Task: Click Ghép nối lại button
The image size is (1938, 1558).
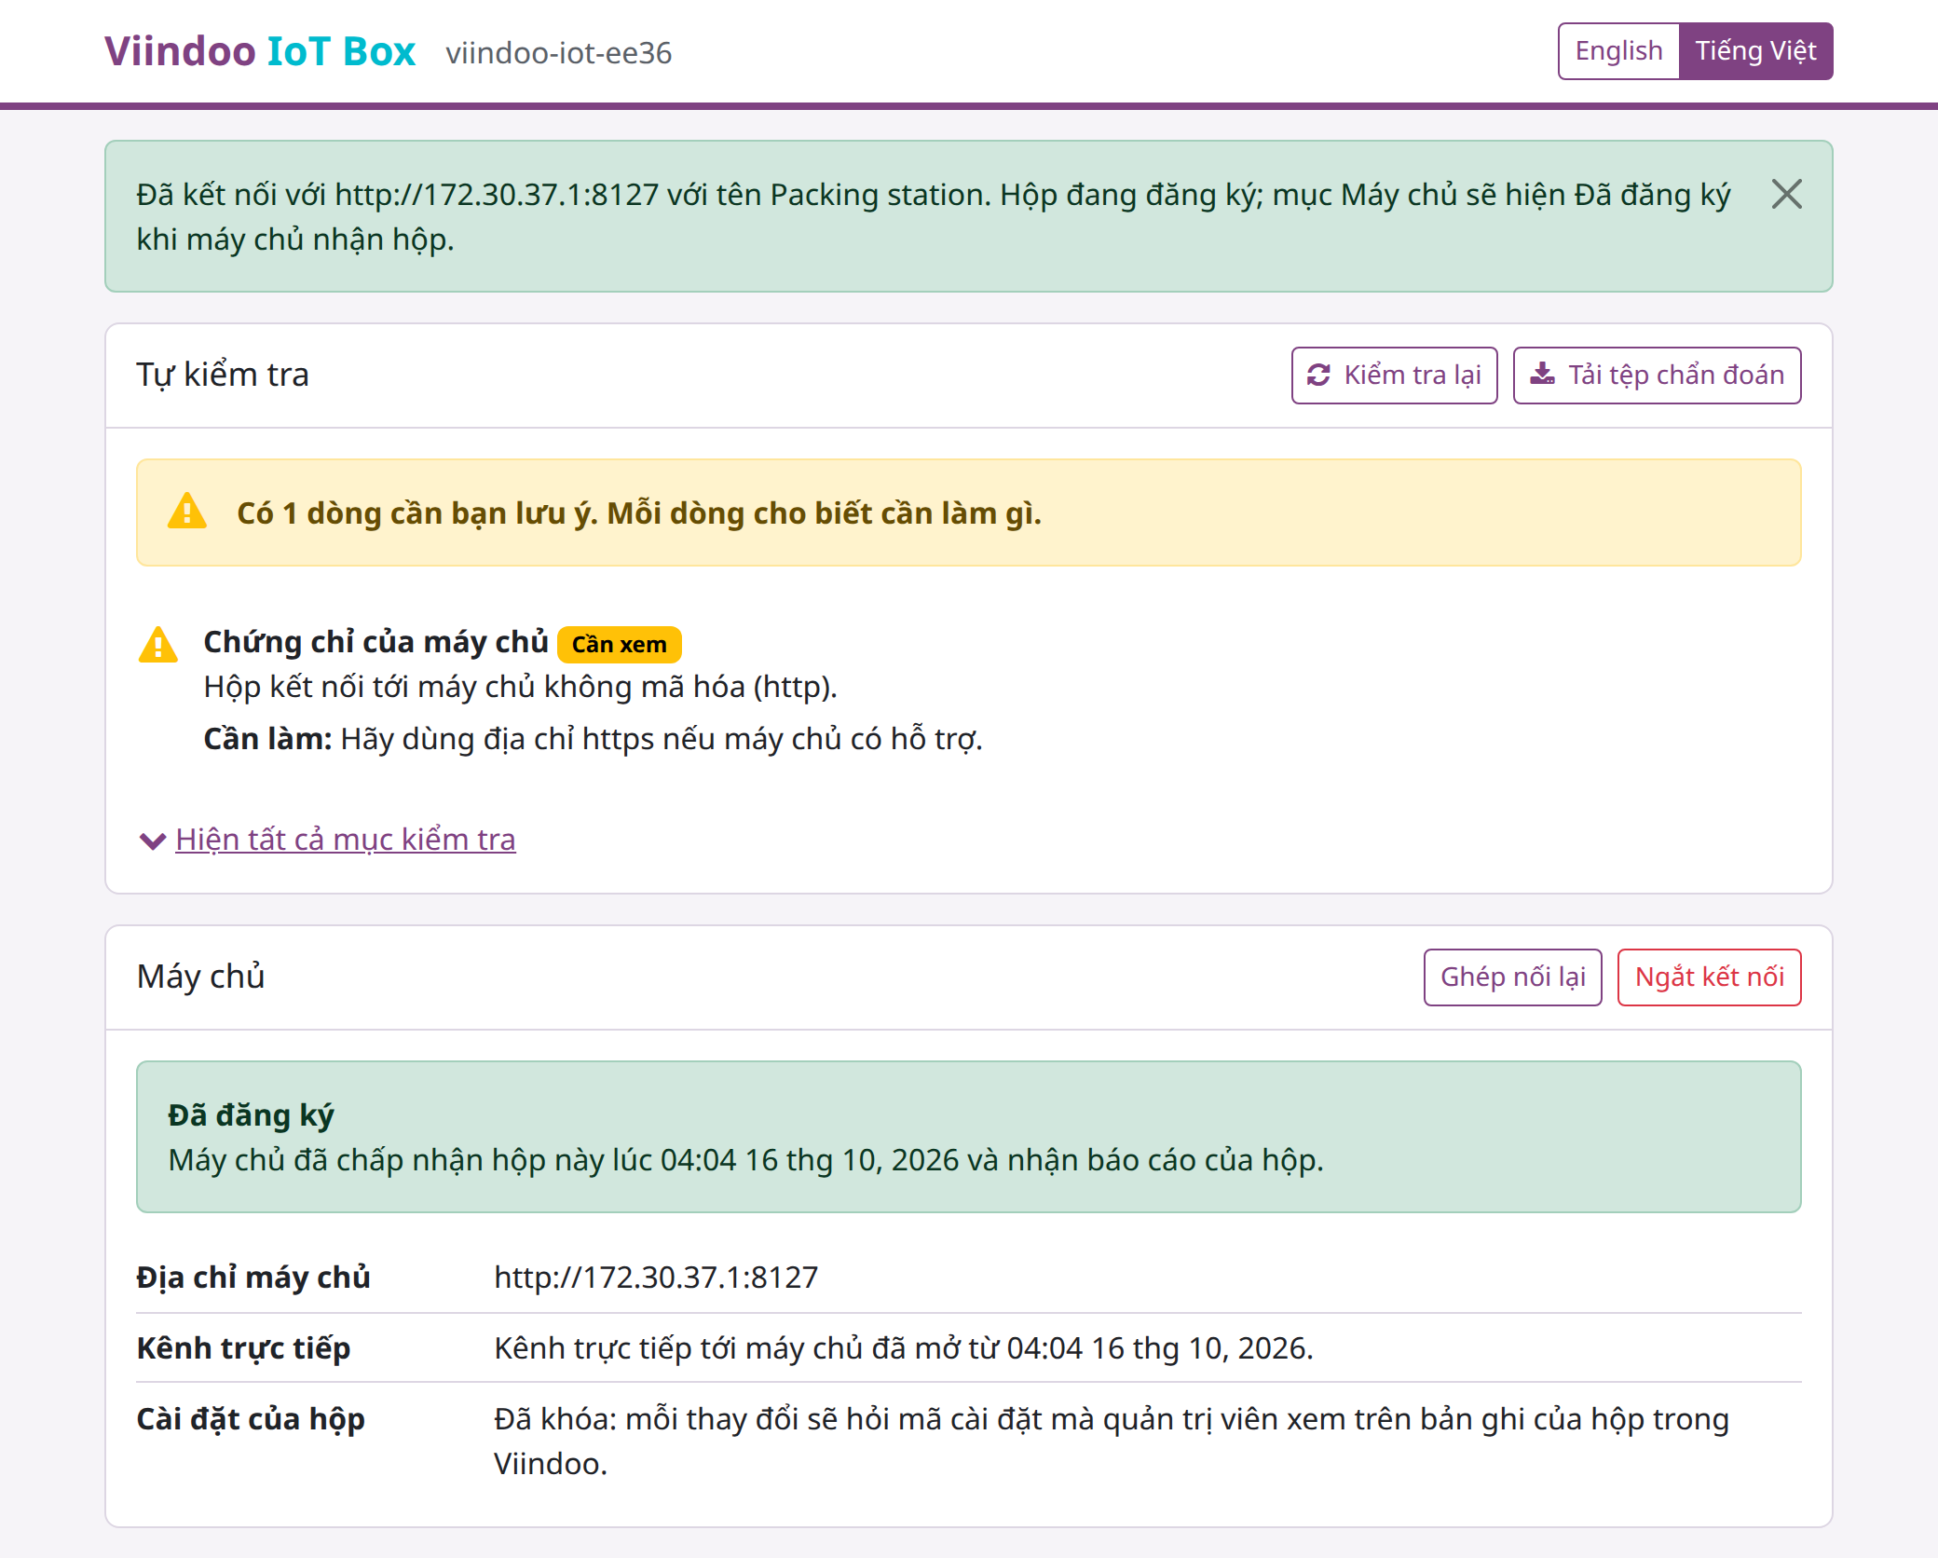Action: tap(1512, 977)
